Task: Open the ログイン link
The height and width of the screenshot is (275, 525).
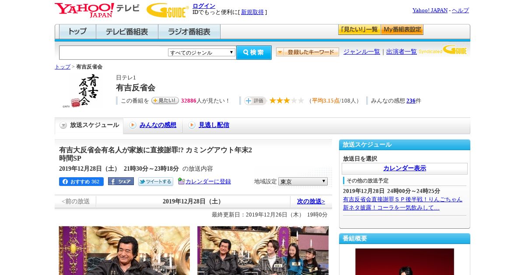Action: point(204,6)
